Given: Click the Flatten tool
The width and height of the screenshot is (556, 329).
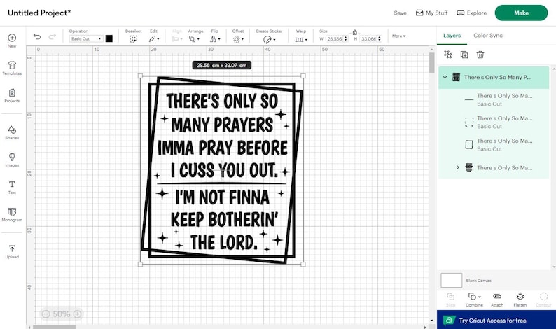Looking at the screenshot, I should tap(520, 300).
